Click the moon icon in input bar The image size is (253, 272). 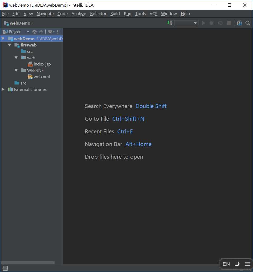coord(237,264)
